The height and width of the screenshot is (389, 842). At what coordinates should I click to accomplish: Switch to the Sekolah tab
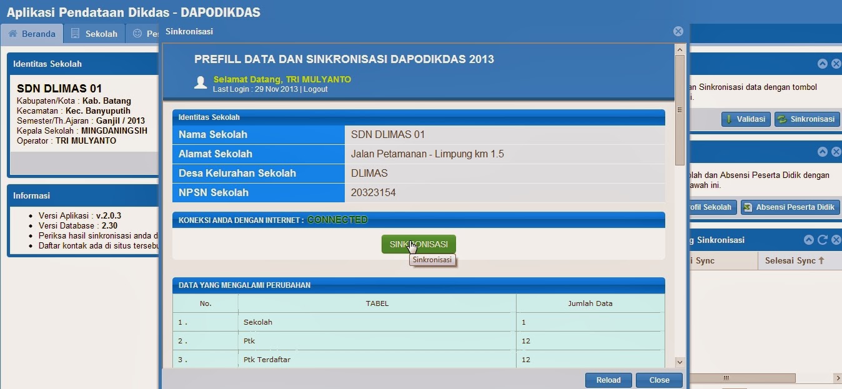(x=94, y=34)
